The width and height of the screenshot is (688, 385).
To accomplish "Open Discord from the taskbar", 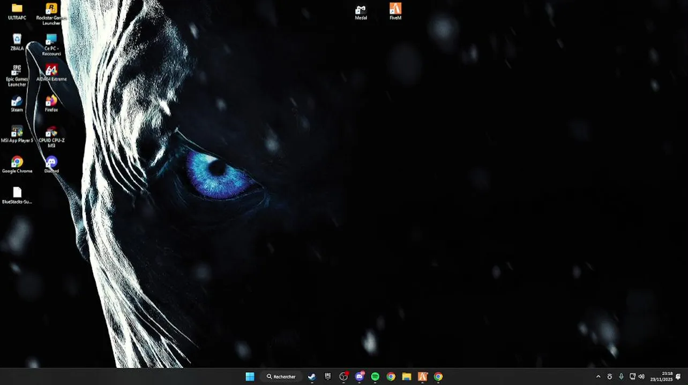I will (360, 376).
